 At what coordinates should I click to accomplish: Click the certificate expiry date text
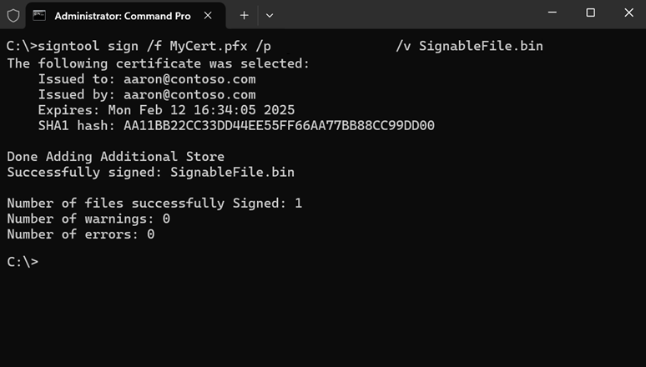200,110
